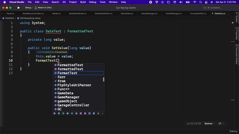239x134 pixels.
Task: Select FtpStyleUriParser suggestion
Action: pos(78,85)
